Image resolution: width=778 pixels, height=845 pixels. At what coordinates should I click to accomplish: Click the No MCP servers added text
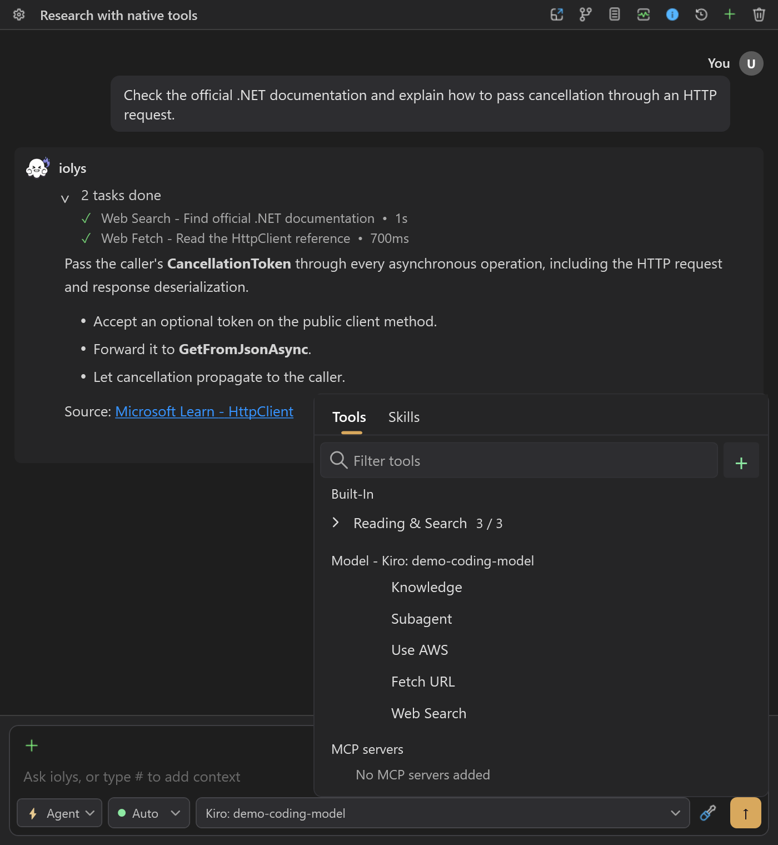pyautogui.click(x=423, y=775)
